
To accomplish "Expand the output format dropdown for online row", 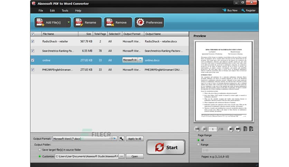I will click(x=140, y=60).
